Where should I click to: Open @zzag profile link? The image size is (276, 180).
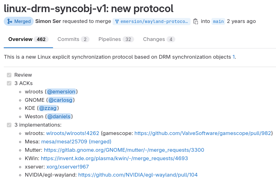[48, 108]
